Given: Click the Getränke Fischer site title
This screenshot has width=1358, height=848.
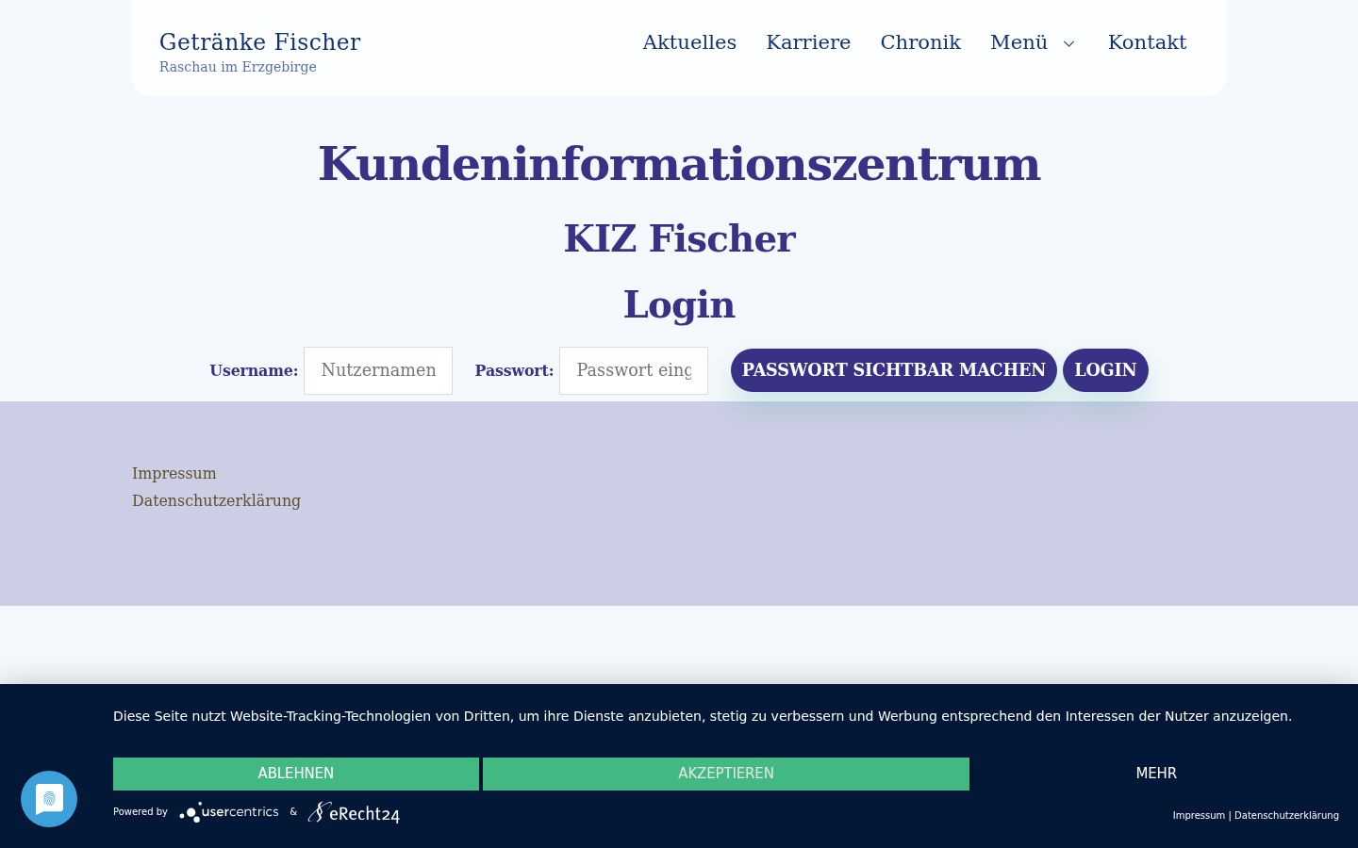Looking at the screenshot, I should click(260, 42).
